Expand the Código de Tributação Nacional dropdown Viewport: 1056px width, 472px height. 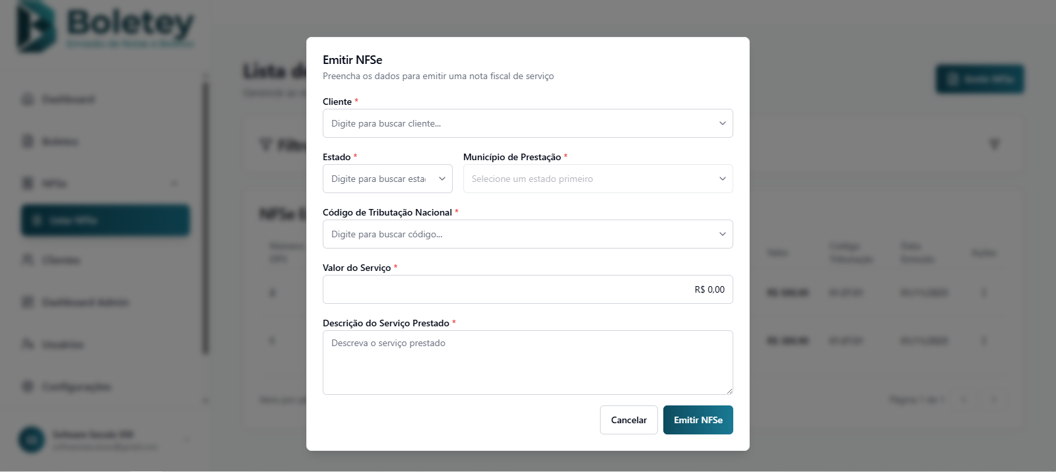pos(527,234)
